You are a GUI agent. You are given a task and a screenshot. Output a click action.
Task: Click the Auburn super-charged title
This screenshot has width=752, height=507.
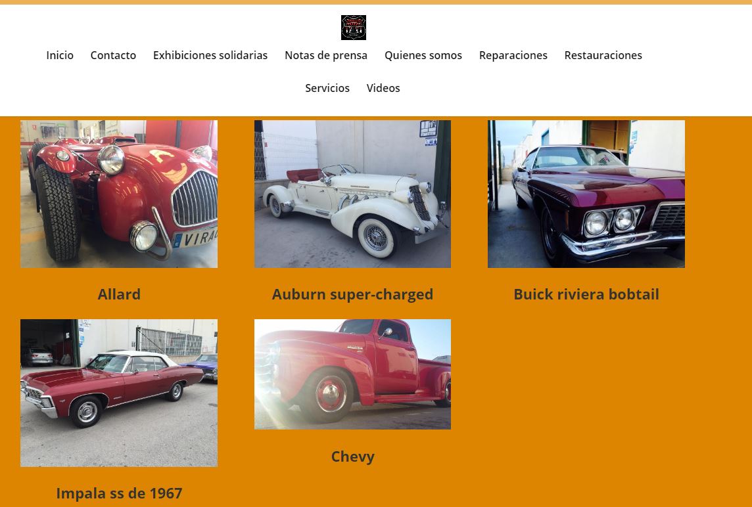click(x=352, y=294)
